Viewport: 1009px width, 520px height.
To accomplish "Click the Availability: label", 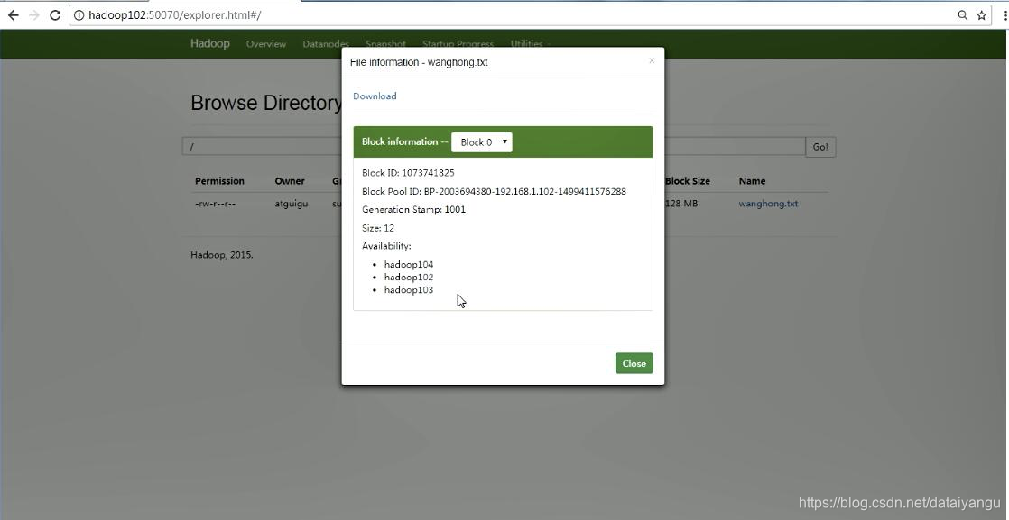I will (386, 246).
